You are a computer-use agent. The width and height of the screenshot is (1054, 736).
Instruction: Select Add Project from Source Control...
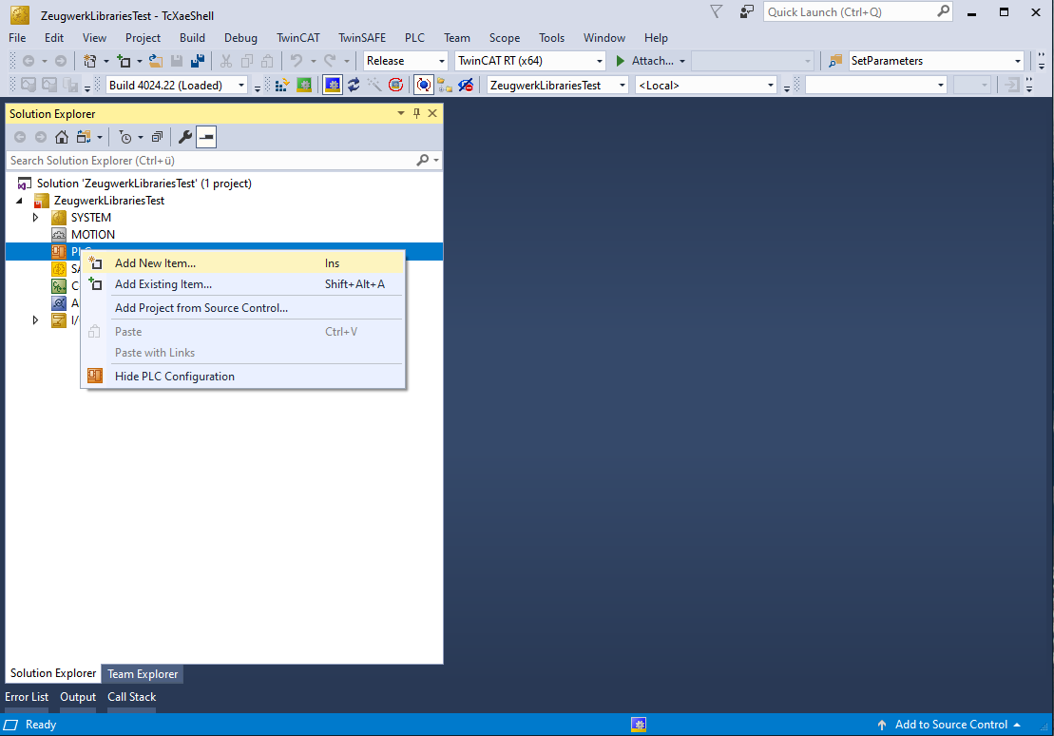(242, 307)
